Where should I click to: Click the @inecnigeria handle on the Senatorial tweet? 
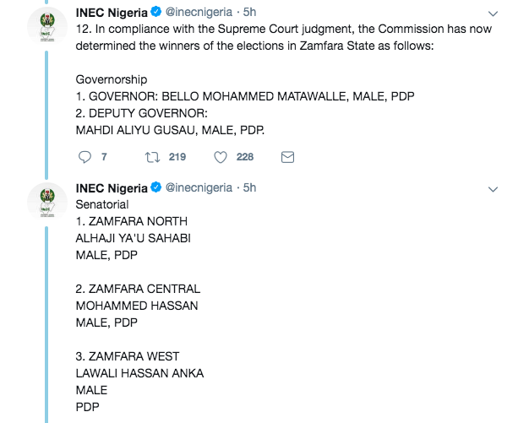click(x=199, y=188)
